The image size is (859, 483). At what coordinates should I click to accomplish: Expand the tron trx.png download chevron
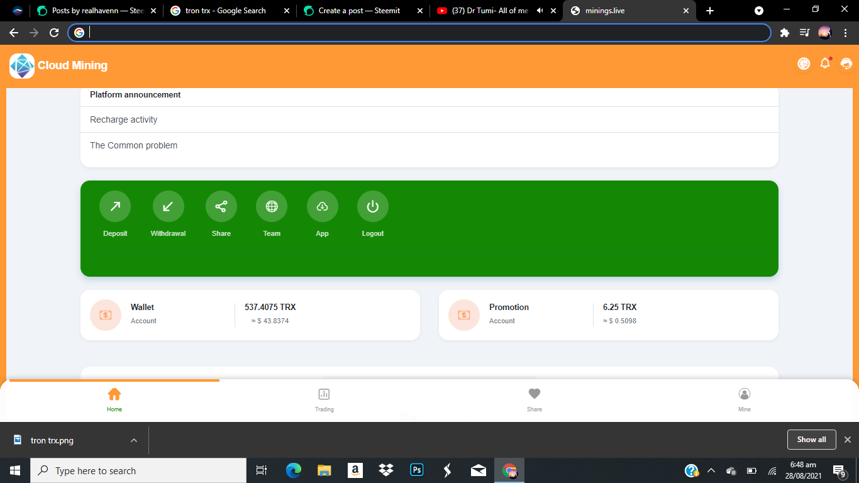(133, 440)
